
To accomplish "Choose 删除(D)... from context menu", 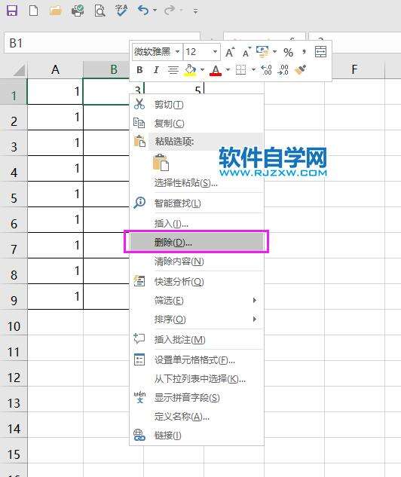I will 196,242.
